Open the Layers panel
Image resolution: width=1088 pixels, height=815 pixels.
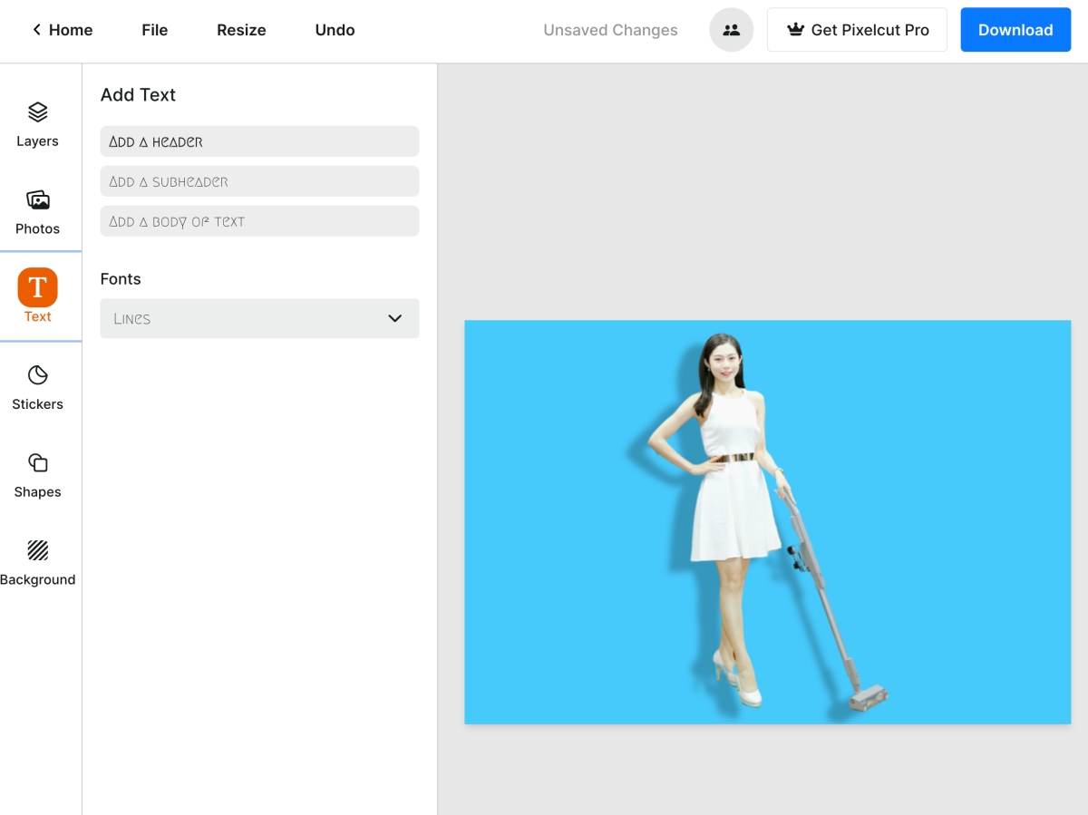(37, 124)
